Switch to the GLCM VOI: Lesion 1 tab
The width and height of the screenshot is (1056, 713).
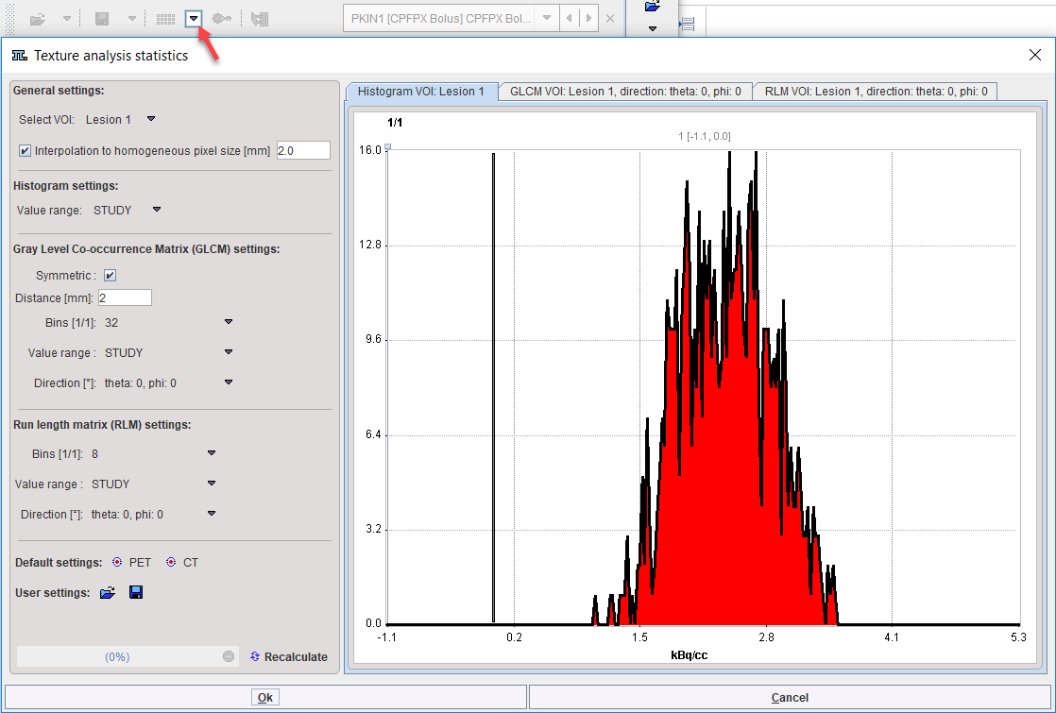(625, 92)
